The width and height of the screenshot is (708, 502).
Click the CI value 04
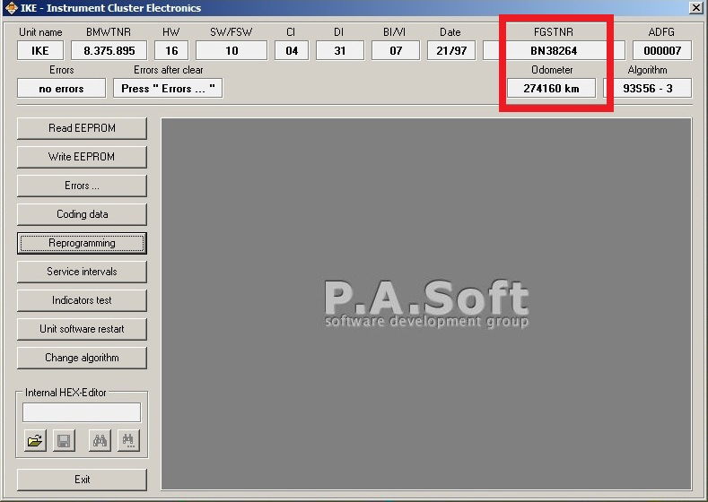(x=292, y=50)
